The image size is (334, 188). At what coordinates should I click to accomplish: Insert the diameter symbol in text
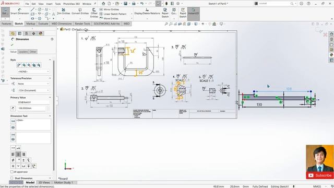pos(13,160)
